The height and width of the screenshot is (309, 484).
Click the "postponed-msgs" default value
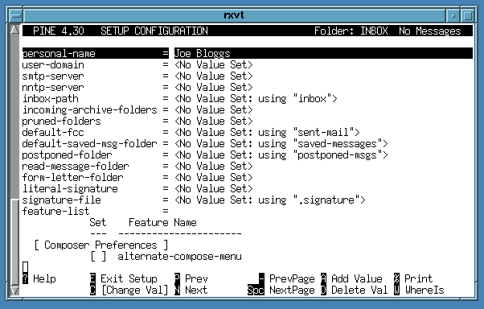[338, 155]
